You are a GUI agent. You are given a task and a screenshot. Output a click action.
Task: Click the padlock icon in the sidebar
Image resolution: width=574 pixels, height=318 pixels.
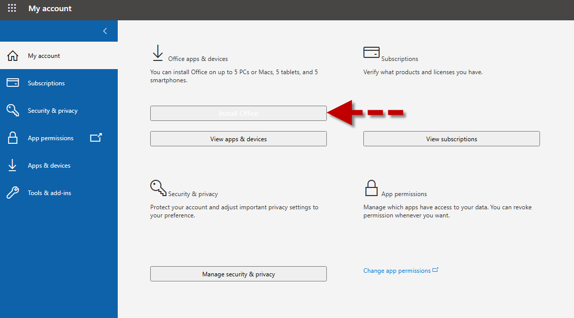click(13, 138)
